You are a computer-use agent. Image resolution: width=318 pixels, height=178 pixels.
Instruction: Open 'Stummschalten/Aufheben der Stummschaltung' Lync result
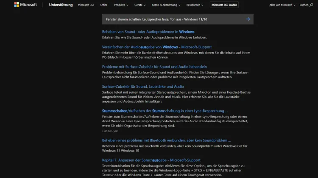[x=165, y=111]
